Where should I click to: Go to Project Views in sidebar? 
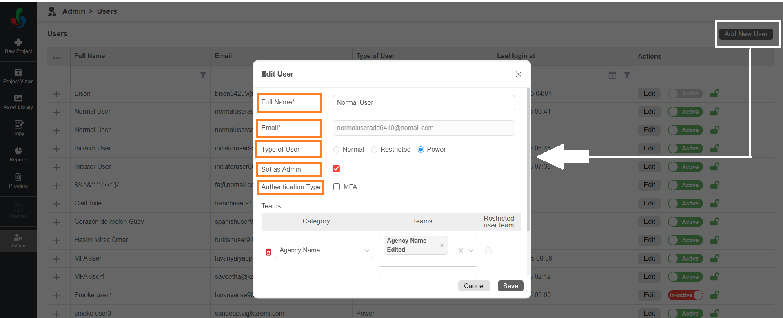click(18, 76)
